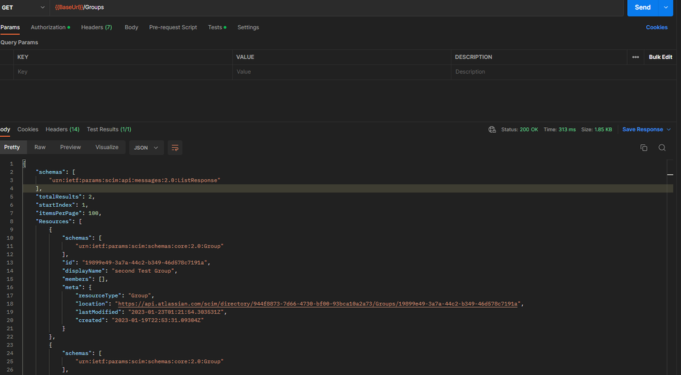Image resolution: width=681 pixels, height=375 pixels.
Task: Send the GET request
Action: 643,7
